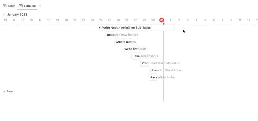
Task: Open the Pass off to Editor task
Action: [153, 77]
